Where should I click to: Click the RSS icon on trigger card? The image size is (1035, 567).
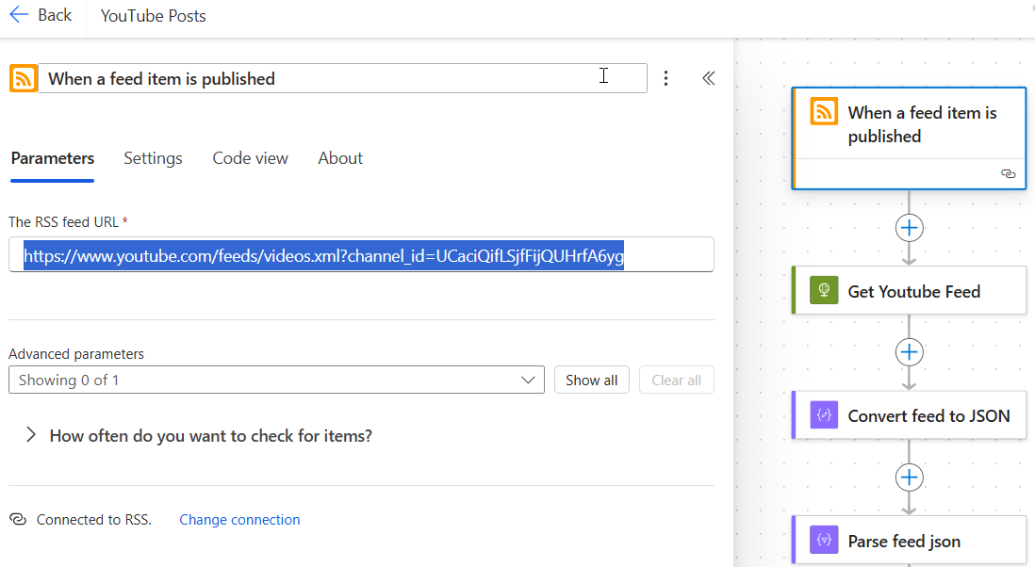(824, 112)
